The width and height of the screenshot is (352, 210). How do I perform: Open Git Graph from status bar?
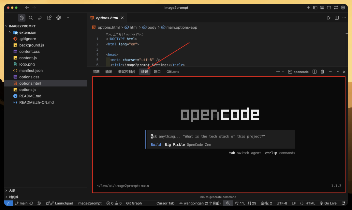click(134, 203)
